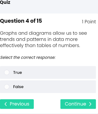Click the graphs and diagrams question text

pyautogui.click(x=43, y=39)
